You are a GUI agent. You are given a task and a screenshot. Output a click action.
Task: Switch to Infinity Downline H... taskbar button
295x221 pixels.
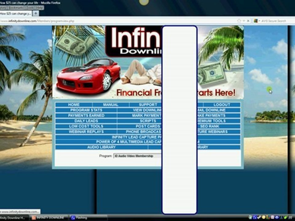(x=14, y=218)
